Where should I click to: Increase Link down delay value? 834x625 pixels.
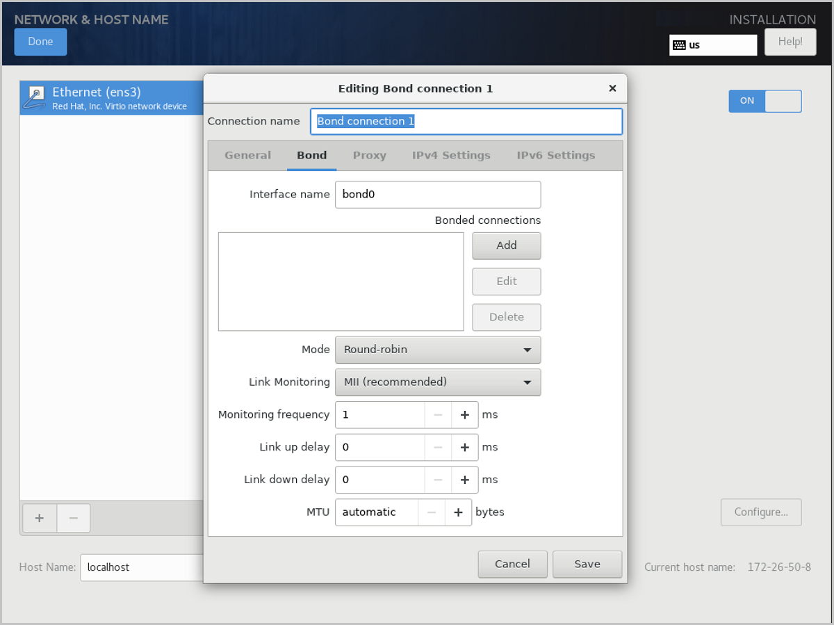coord(464,480)
